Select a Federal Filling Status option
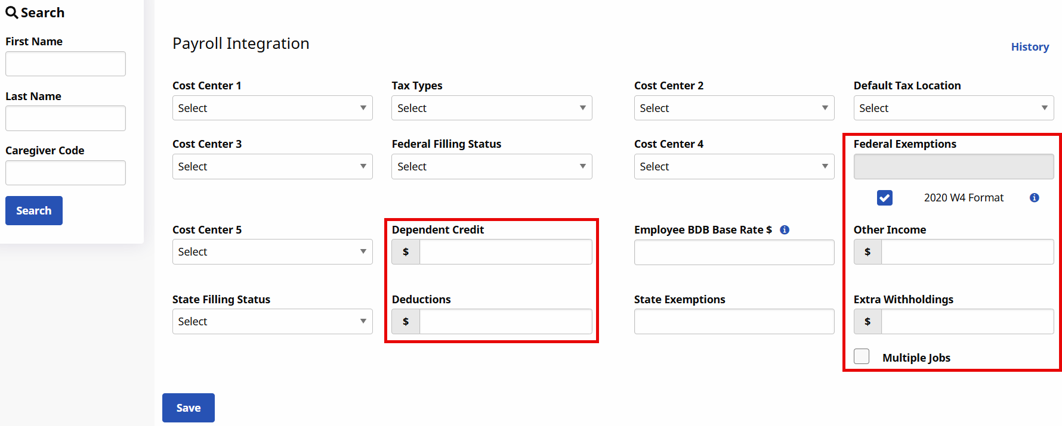The width and height of the screenshot is (1062, 426). pos(491,167)
